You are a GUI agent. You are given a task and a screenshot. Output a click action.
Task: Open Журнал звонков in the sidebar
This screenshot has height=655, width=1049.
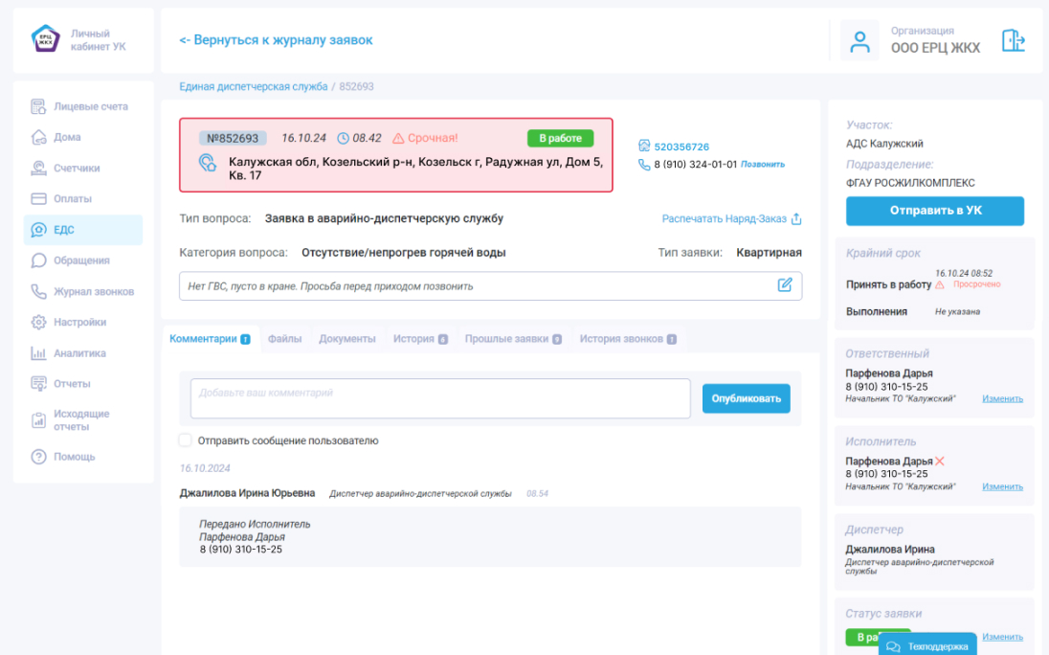(93, 292)
